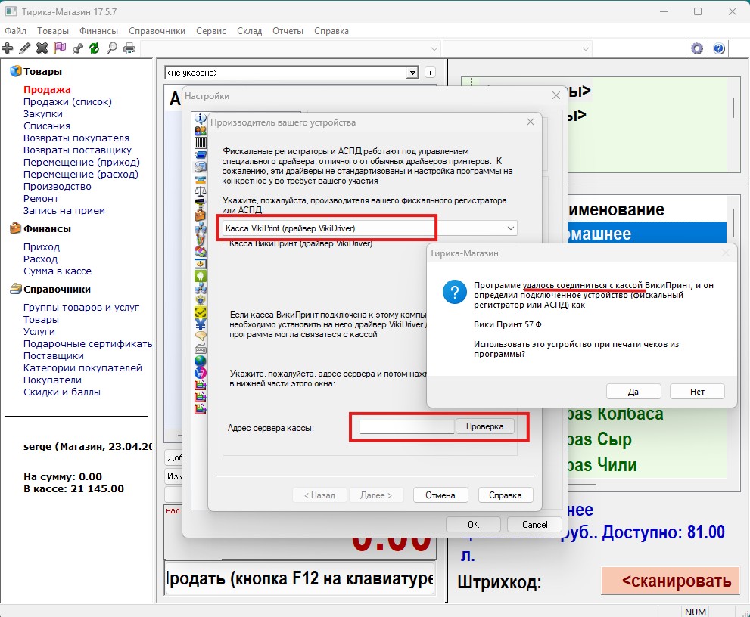The width and height of the screenshot is (750, 617).
Task: Open the <не указано> dropdown list
Action: [412, 73]
